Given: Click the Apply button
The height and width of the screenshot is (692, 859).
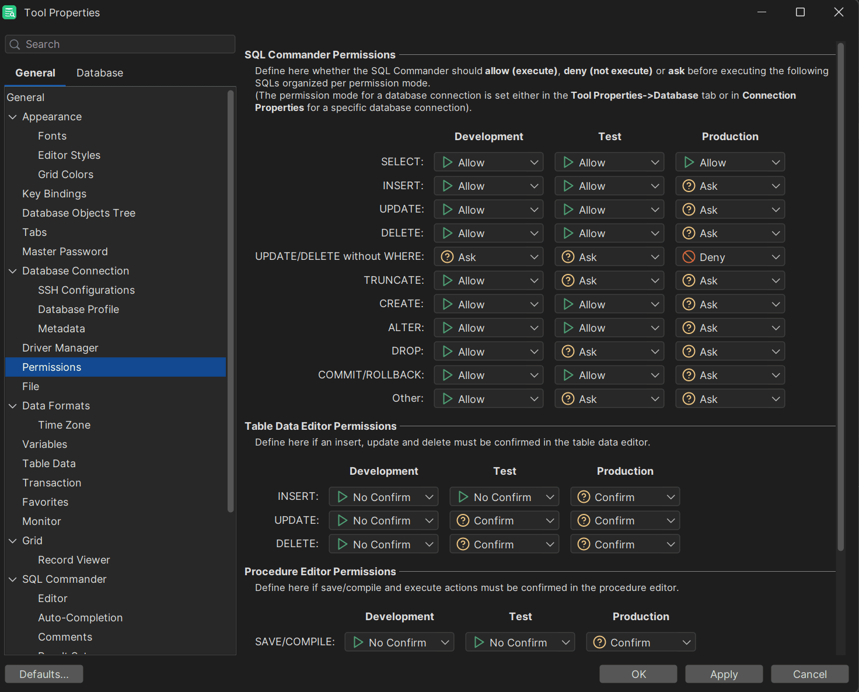Looking at the screenshot, I should coord(724,674).
